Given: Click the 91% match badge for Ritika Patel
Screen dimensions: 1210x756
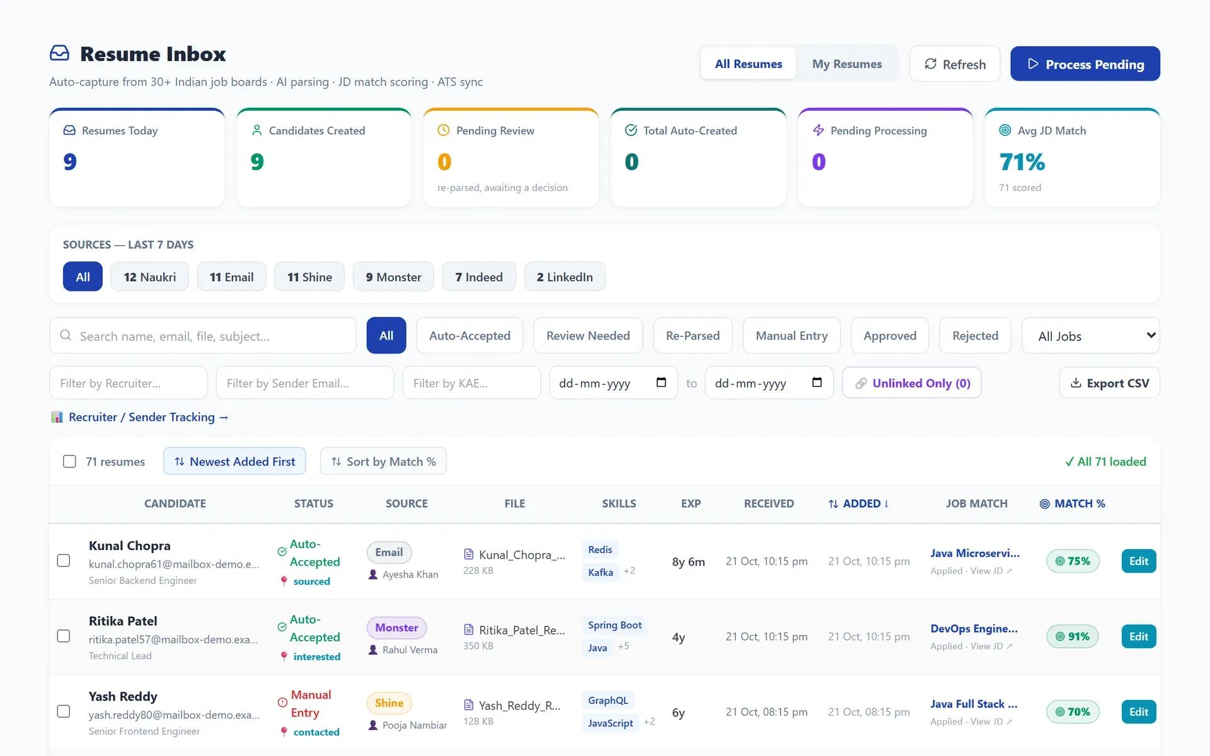Looking at the screenshot, I should tap(1073, 636).
